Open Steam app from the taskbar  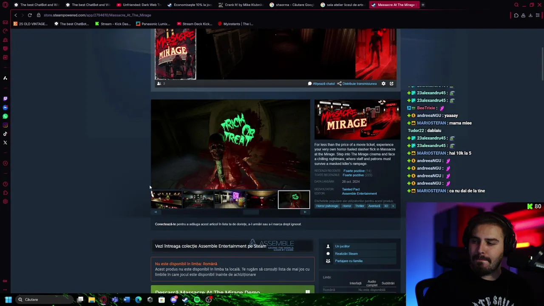click(x=185, y=300)
